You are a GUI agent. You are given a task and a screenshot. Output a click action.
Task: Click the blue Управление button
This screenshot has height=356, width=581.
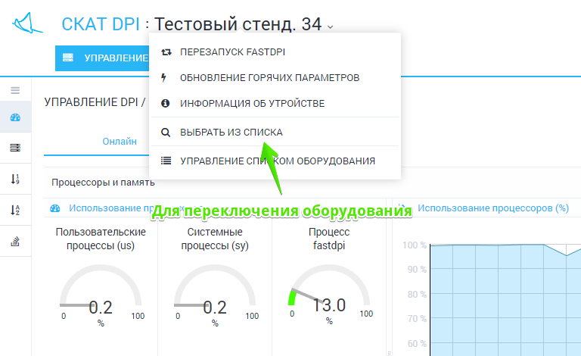pyautogui.click(x=103, y=58)
